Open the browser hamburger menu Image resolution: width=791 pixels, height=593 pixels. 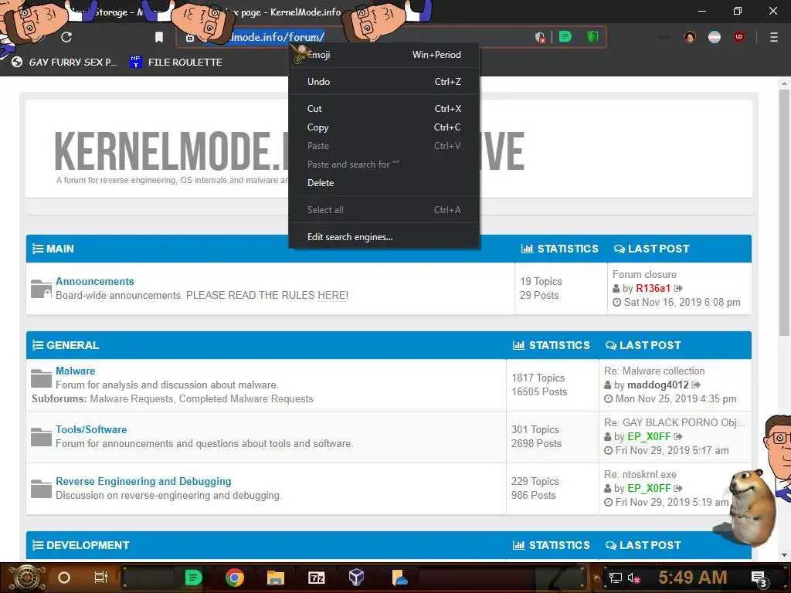coord(773,37)
